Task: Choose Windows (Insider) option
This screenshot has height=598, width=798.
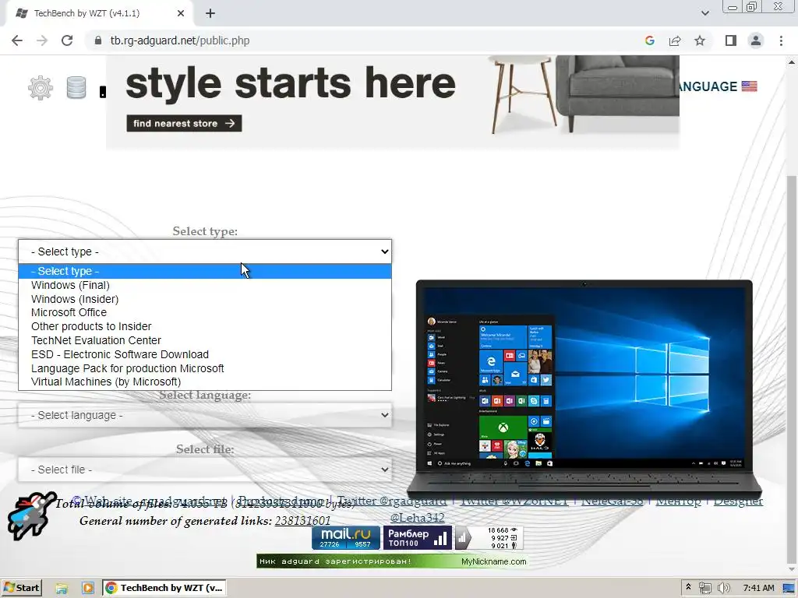Action: click(205, 299)
